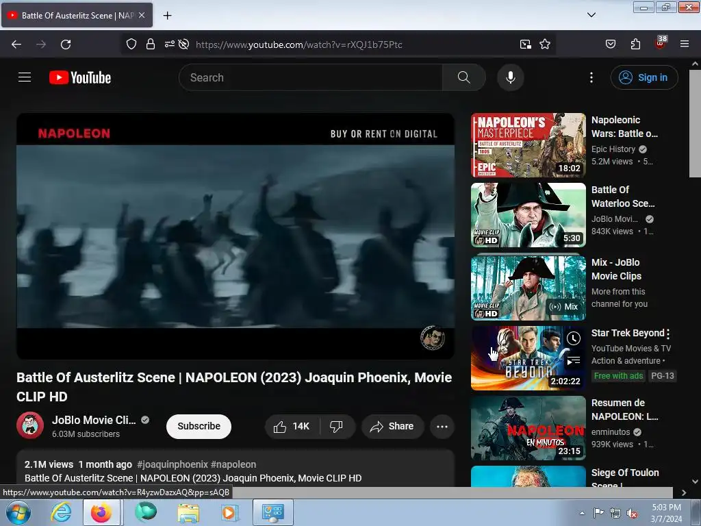This screenshot has height=526, width=701.
Task: Click the autoplay blocked icon in address bar
Action: [183, 45]
